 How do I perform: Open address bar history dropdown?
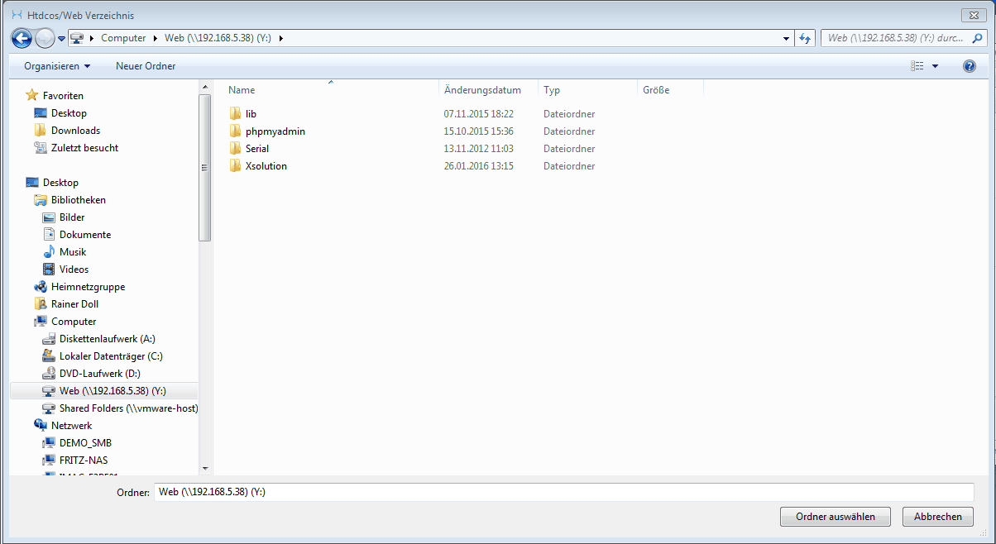click(786, 38)
